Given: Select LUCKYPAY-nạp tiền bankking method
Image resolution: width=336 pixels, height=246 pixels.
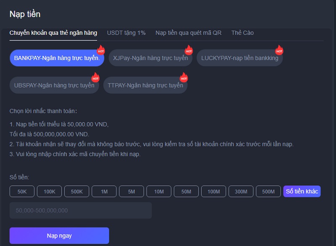Looking at the screenshot, I should [239, 58].
